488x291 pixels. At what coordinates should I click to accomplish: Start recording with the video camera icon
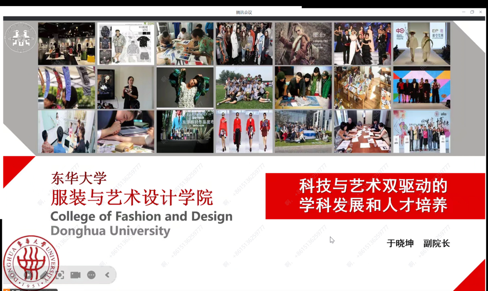pos(75,275)
